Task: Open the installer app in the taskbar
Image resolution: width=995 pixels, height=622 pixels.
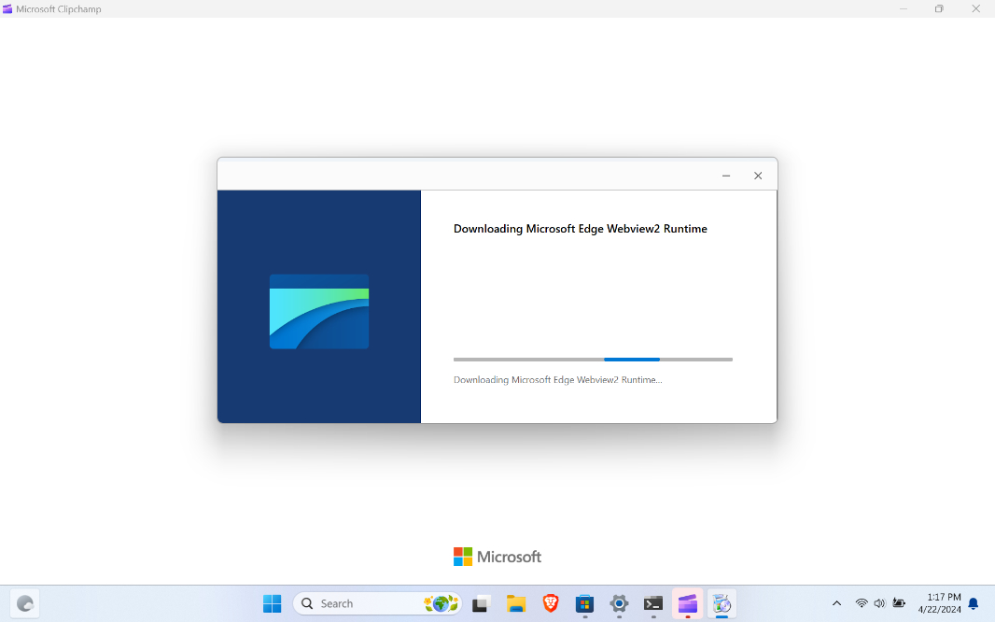Action: [722, 603]
